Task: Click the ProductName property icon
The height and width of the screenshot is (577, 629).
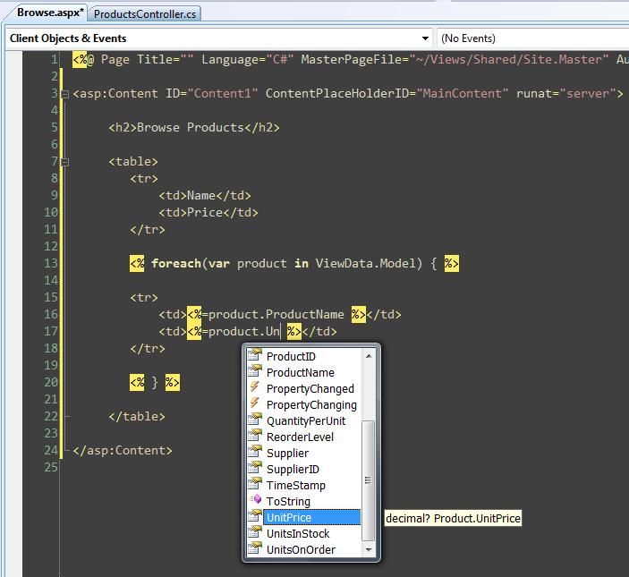Action: point(255,371)
